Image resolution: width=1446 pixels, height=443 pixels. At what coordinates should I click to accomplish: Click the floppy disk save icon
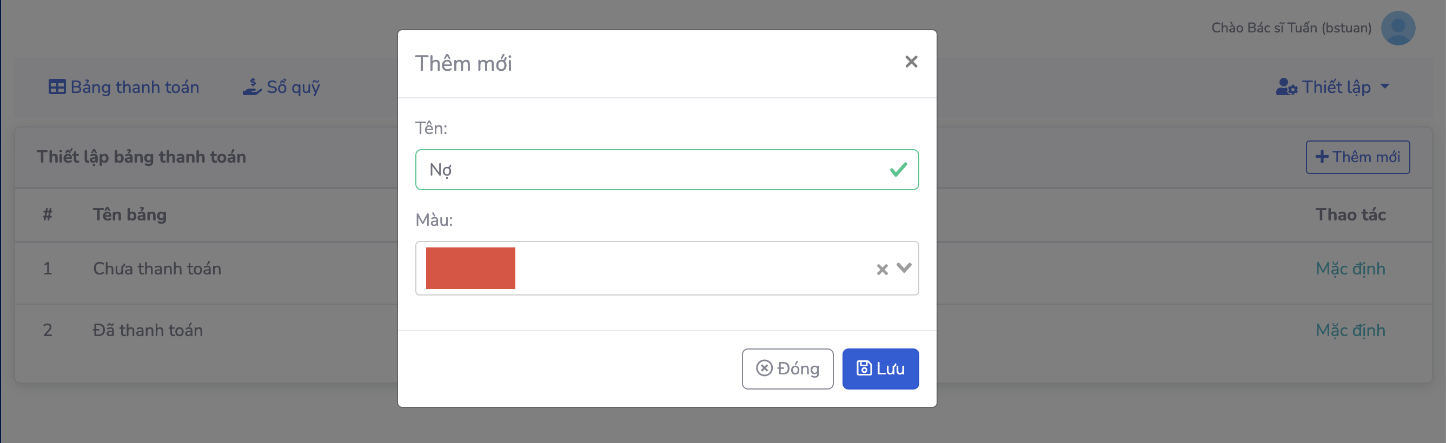tap(864, 368)
